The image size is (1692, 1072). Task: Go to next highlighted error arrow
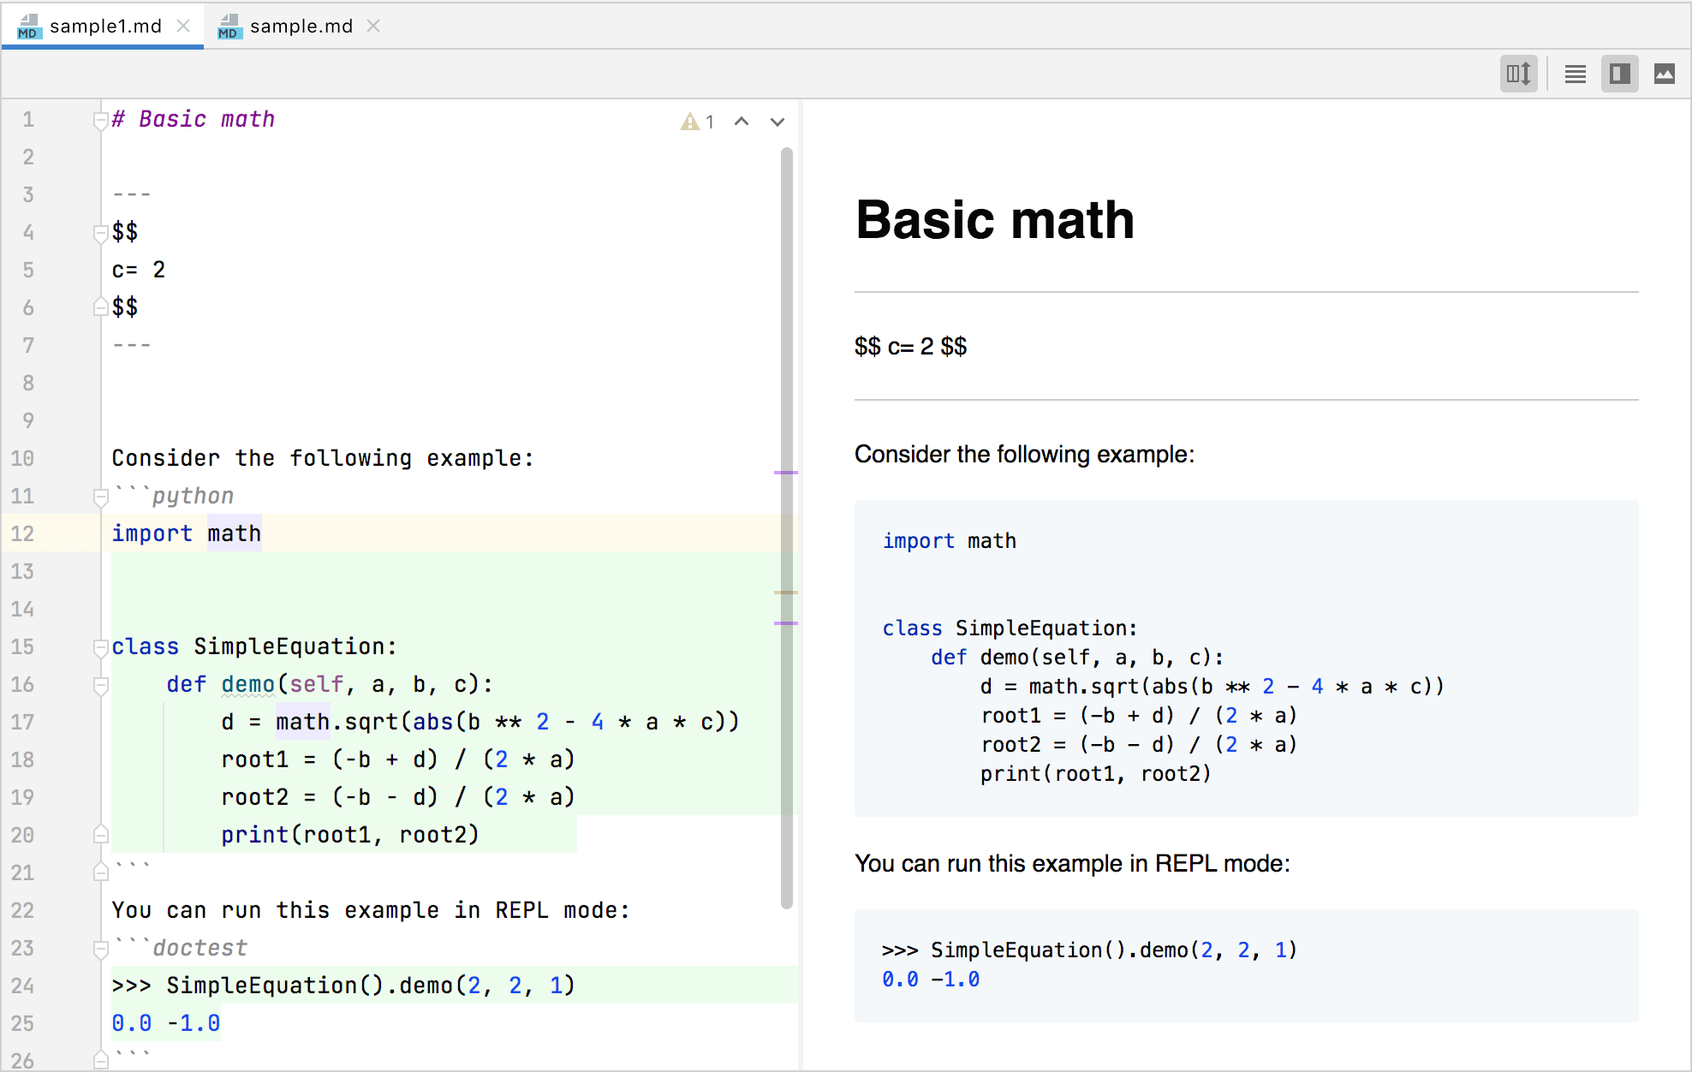(777, 122)
